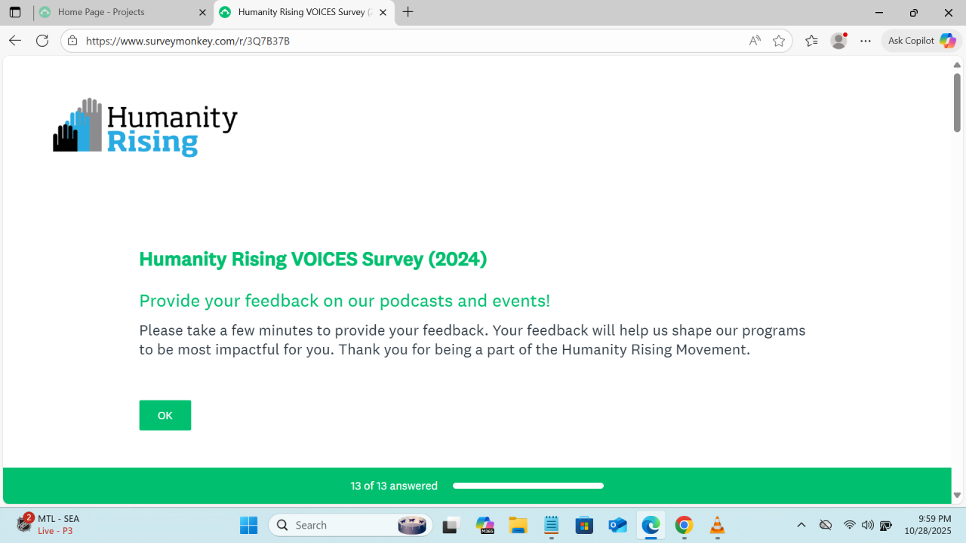Image resolution: width=966 pixels, height=543 pixels.
Task: Click the taskbar Search box
Action: pyautogui.click(x=351, y=525)
